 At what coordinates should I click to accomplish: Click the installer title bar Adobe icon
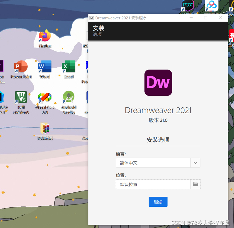coord(91,18)
